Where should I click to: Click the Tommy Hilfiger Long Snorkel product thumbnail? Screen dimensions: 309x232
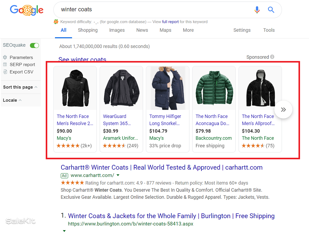(167, 88)
